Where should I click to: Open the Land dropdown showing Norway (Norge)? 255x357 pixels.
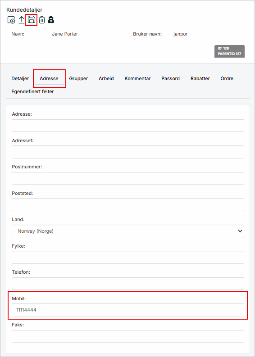click(x=128, y=231)
